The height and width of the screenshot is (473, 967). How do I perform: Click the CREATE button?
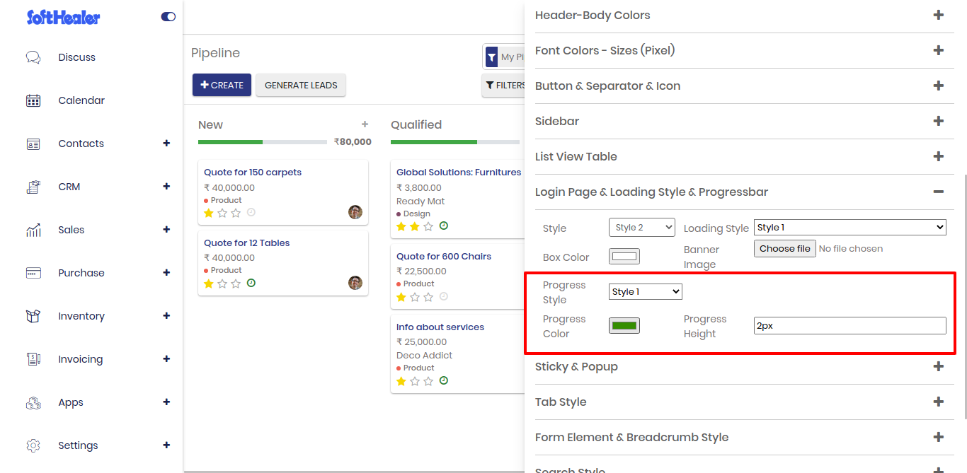tap(222, 85)
